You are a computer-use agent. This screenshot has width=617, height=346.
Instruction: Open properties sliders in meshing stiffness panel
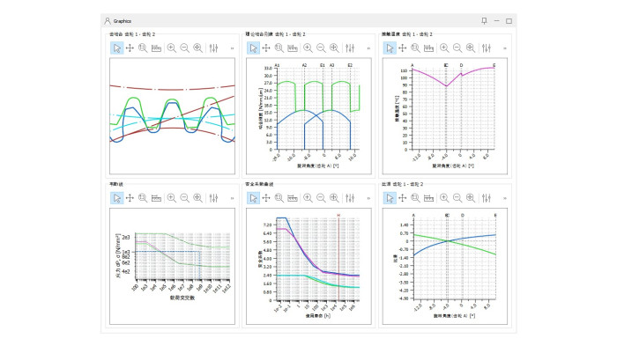click(350, 48)
